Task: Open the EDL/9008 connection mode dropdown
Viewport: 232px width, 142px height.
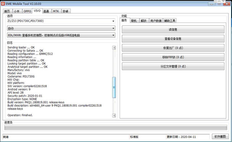Action: click(x=61, y=35)
